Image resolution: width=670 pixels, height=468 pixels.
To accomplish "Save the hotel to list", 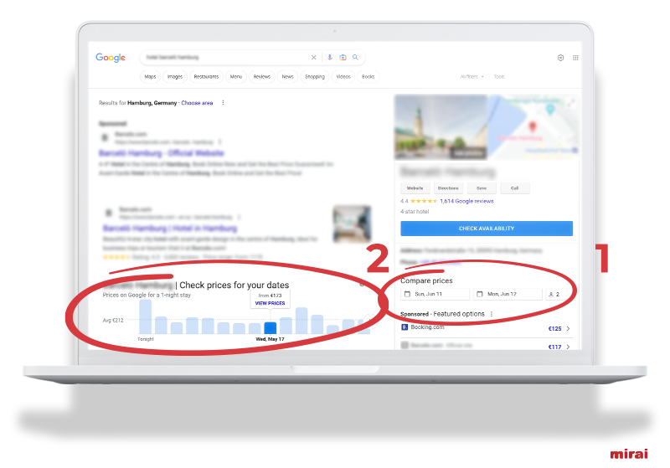I will (x=482, y=188).
